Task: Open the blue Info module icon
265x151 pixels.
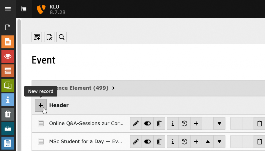Action: (8, 100)
